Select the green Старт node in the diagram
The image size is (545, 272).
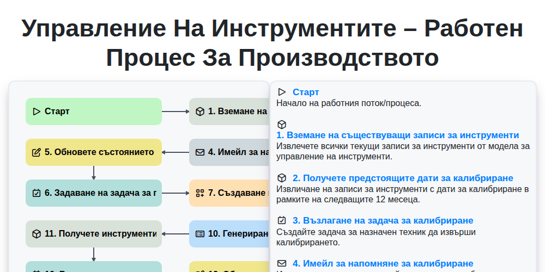click(94, 112)
